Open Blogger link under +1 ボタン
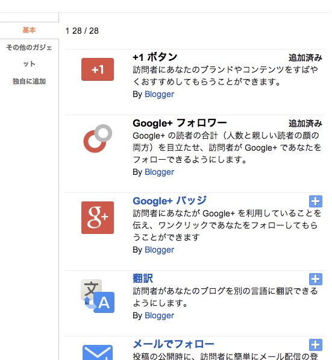This screenshot has width=332, height=360. tap(159, 94)
